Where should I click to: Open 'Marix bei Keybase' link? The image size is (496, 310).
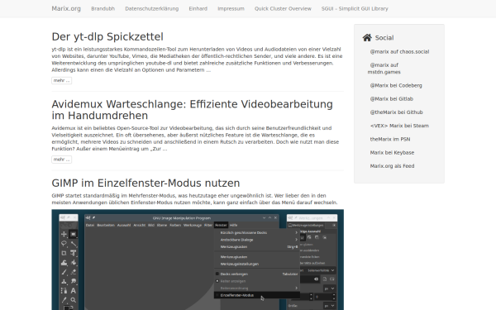click(x=392, y=152)
